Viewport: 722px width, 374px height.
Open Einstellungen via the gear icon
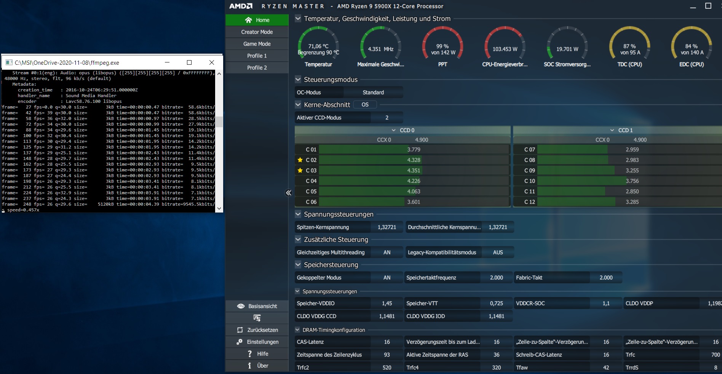pyautogui.click(x=240, y=342)
